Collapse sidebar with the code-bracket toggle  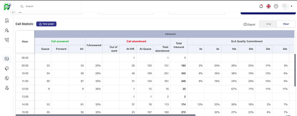point(13,12)
